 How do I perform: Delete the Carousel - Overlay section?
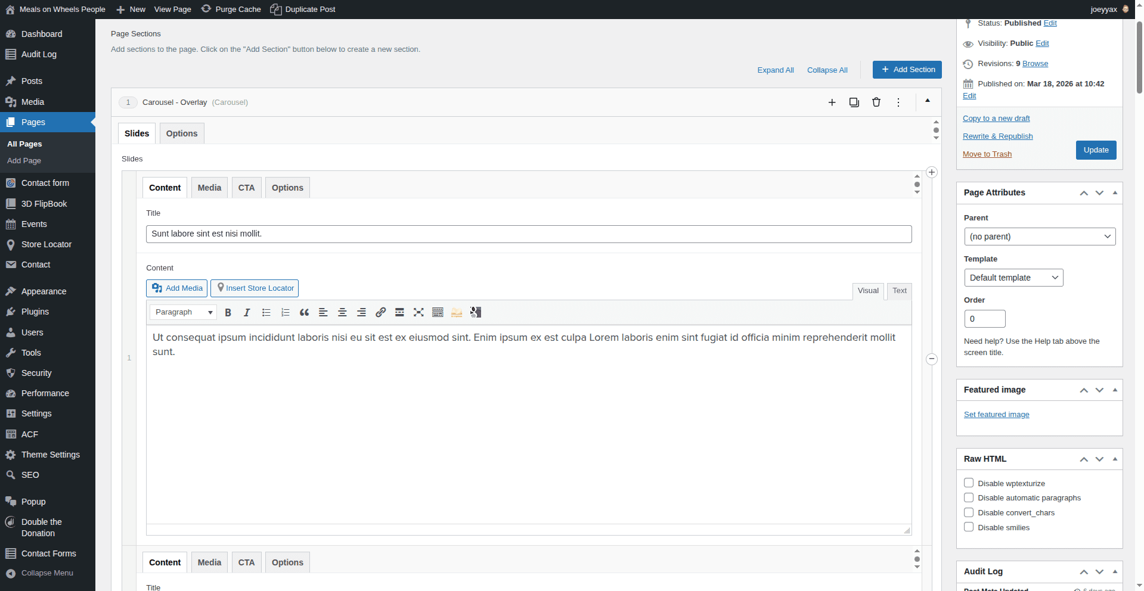pyautogui.click(x=876, y=102)
